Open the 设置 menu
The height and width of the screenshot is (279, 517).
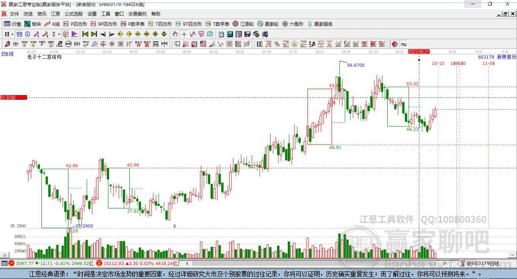pyautogui.click(x=92, y=14)
